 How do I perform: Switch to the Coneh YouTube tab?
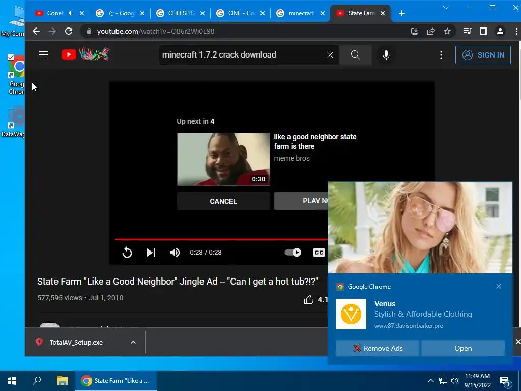coord(55,13)
